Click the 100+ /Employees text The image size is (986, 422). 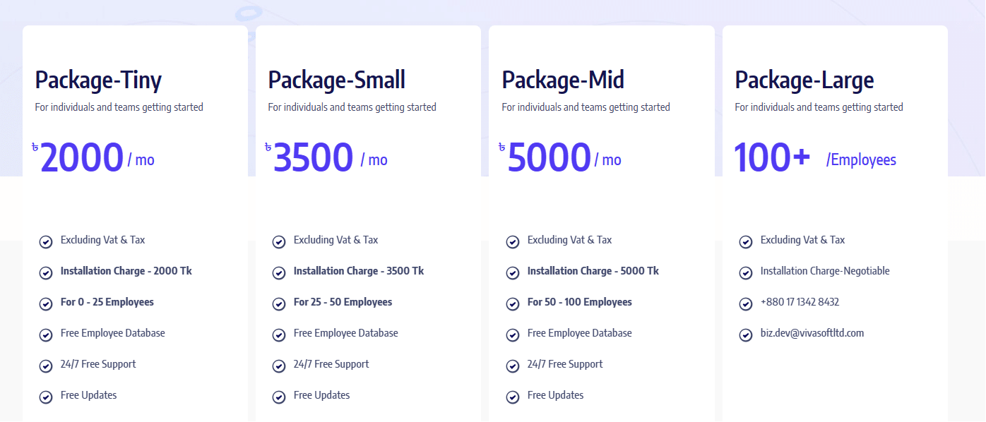point(816,158)
